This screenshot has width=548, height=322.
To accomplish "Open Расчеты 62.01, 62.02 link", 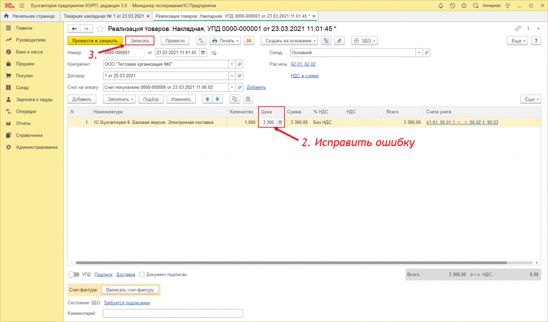I will point(303,64).
